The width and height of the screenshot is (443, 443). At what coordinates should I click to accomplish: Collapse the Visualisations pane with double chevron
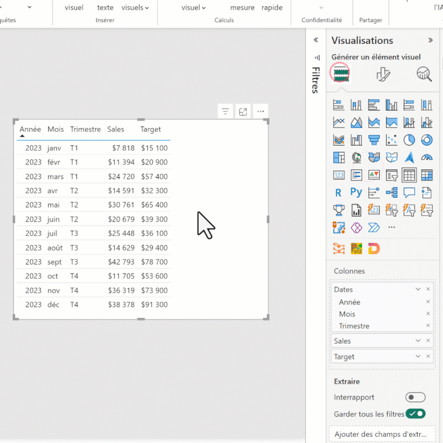430,40
